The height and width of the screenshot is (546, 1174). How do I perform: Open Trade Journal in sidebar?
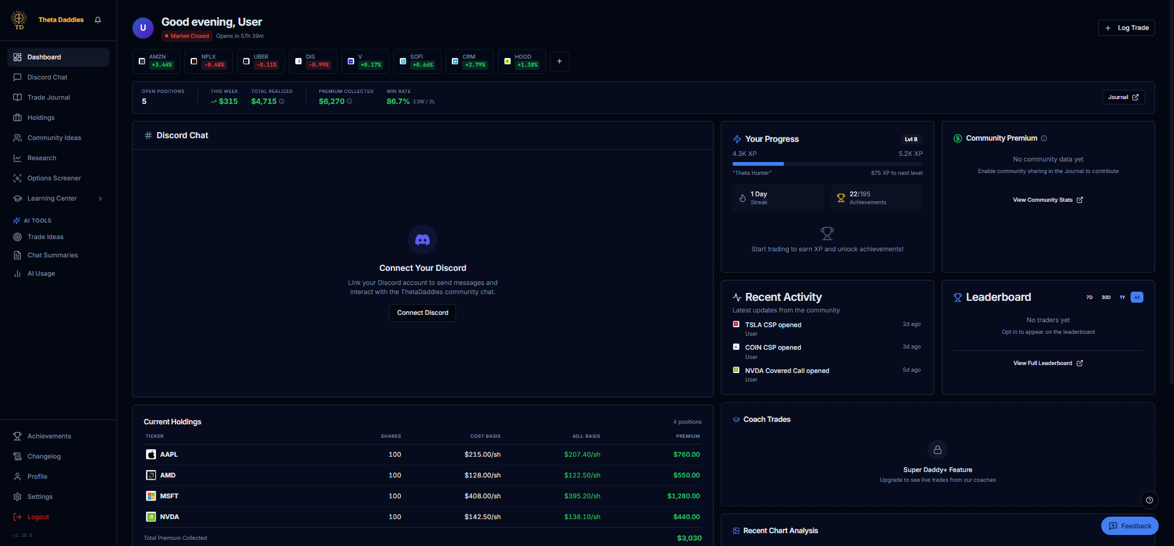(x=59, y=98)
